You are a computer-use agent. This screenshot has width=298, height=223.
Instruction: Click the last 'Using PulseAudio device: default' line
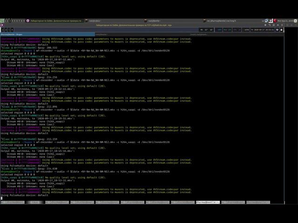click(25, 195)
